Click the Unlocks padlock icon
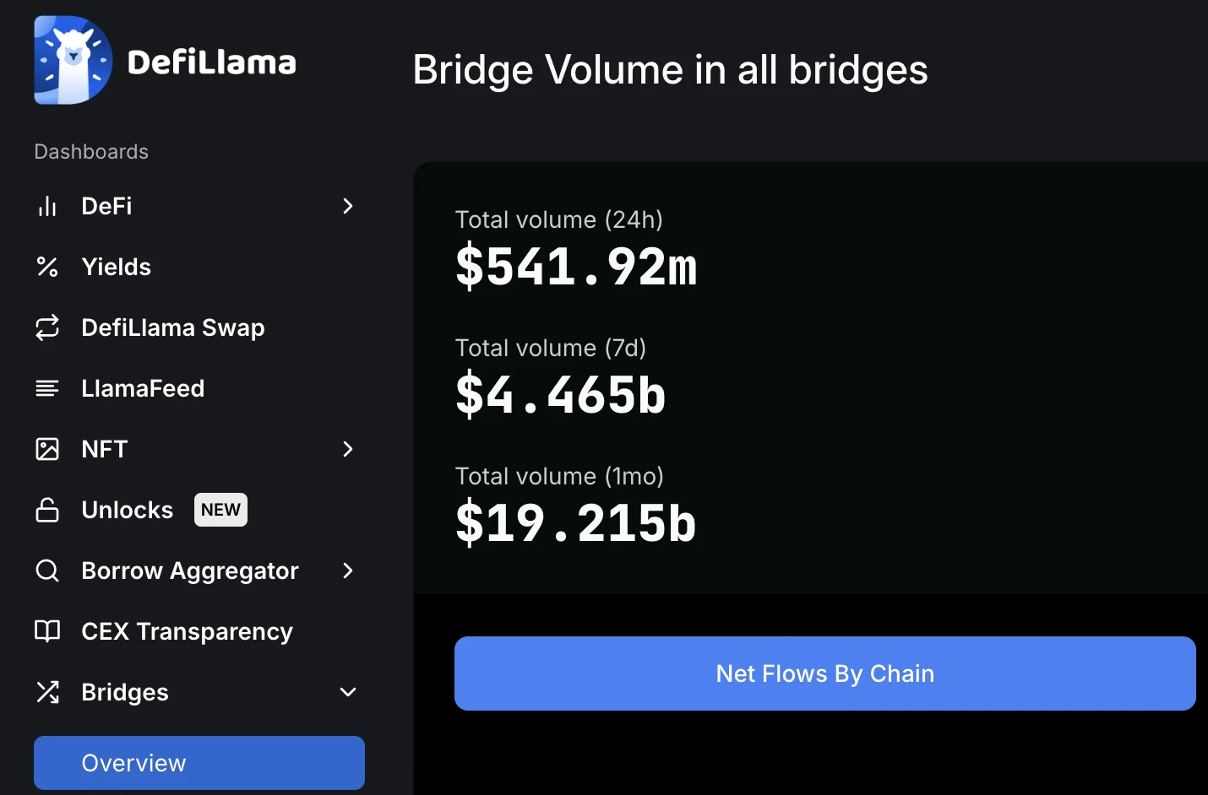Viewport: 1208px width, 795px height. point(47,510)
